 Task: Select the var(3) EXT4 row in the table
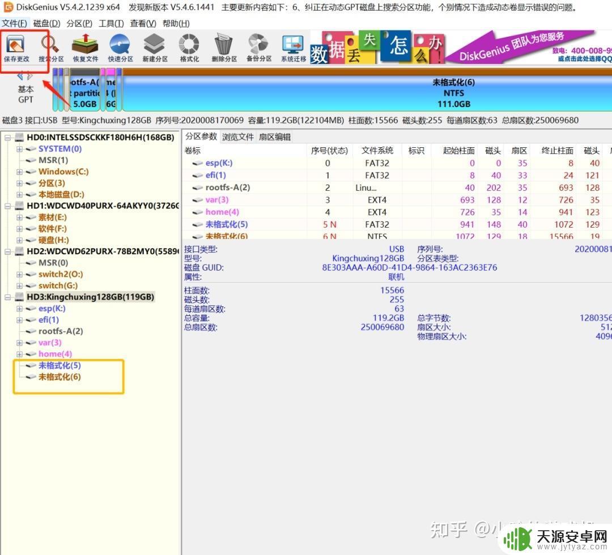(396, 200)
